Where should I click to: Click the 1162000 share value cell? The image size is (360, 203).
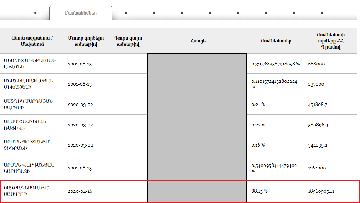[316, 168]
